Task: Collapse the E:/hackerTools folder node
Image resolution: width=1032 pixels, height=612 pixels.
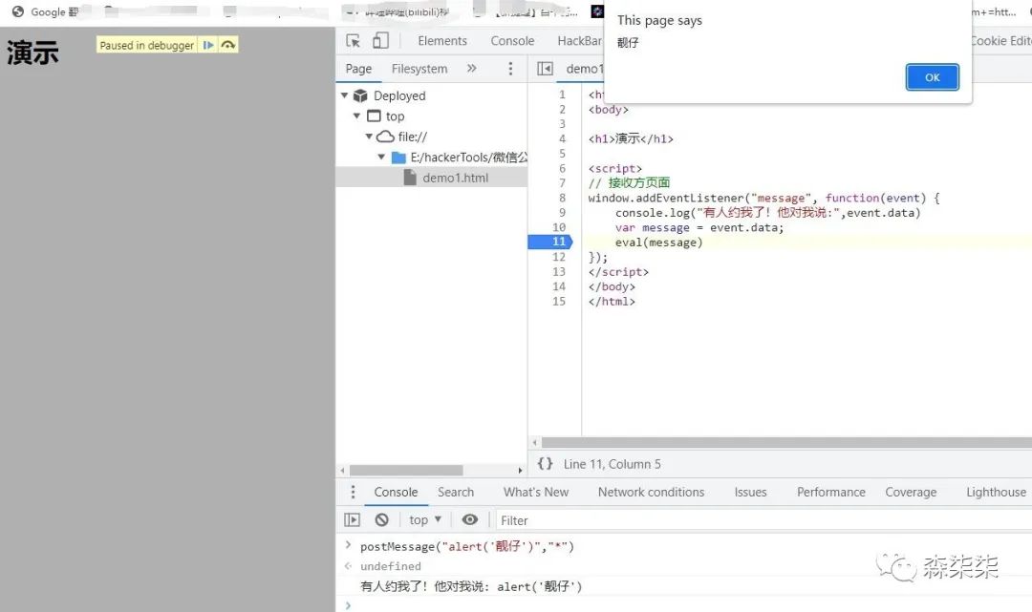Action: pyautogui.click(x=381, y=158)
